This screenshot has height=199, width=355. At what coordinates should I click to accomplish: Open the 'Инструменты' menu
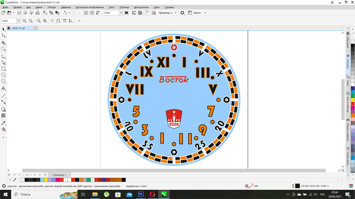click(141, 7)
